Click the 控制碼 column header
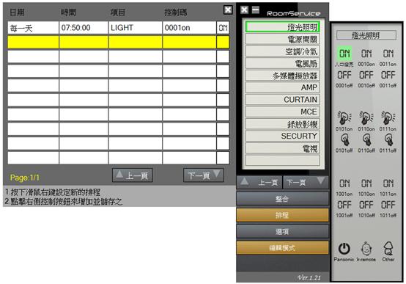This screenshot has height=284, width=406. pyautogui.click(x=176, y=12)
